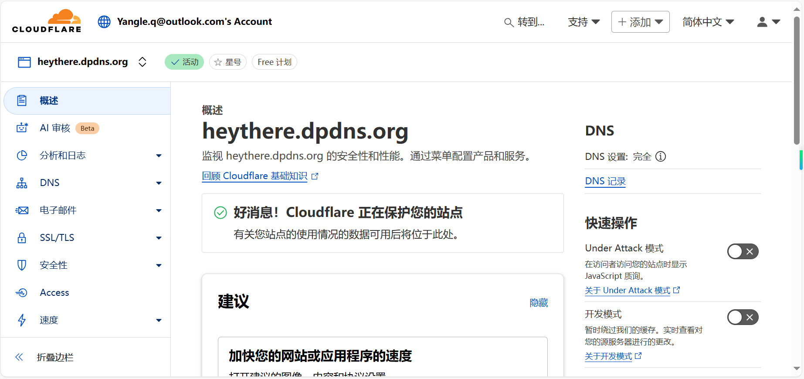Expand the 电子邮件 sidebar section
The width and height of the screenshot is (804, 379).
pos(159,211)
